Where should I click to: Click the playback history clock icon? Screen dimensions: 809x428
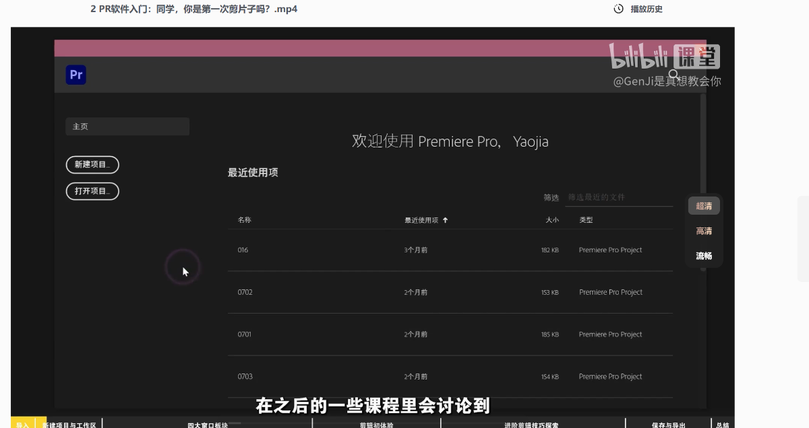click(618, 9)
